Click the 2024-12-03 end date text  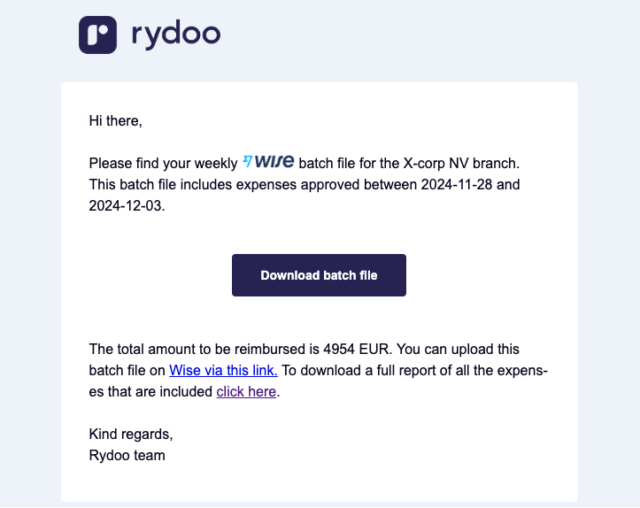click(x=126, y=205)
